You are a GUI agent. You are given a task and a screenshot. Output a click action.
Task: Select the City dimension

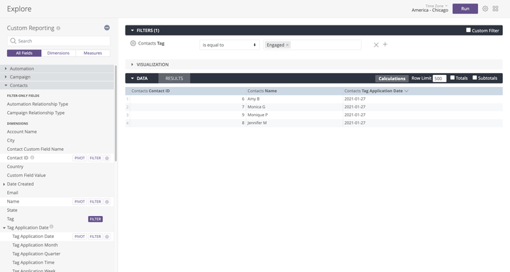point(11,140)
